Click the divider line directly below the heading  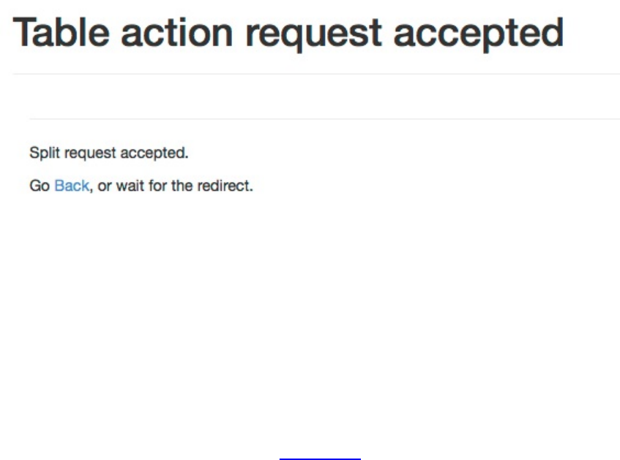(316, 74)
